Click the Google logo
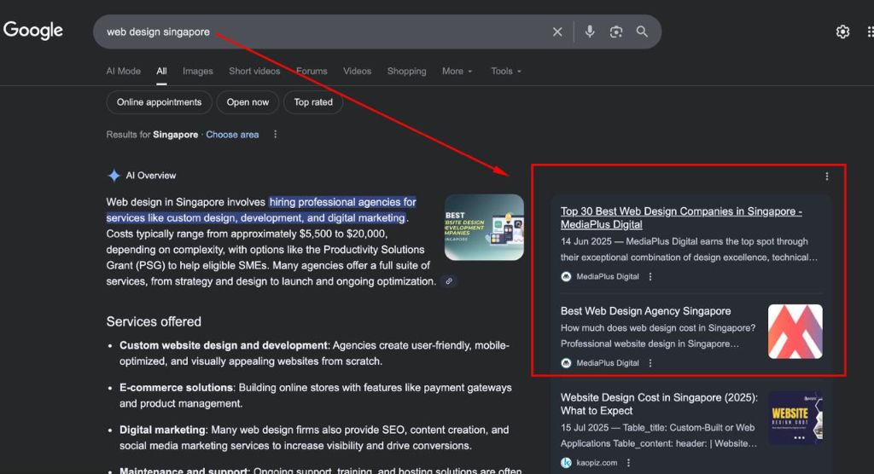Screen dimensions: 874x474 point(33,30)
